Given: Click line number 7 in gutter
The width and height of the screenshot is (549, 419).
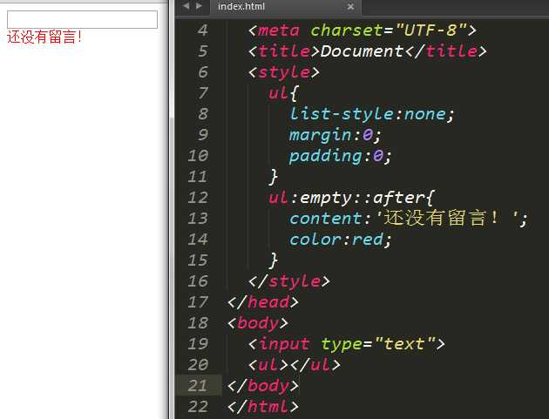Looking at the screenshot, I should click(202, 93).
